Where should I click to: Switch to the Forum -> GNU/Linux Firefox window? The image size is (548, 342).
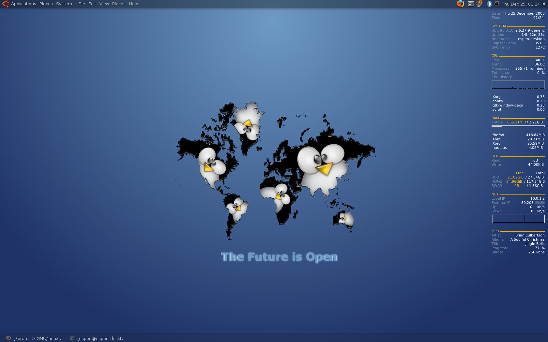coord(35,338)
